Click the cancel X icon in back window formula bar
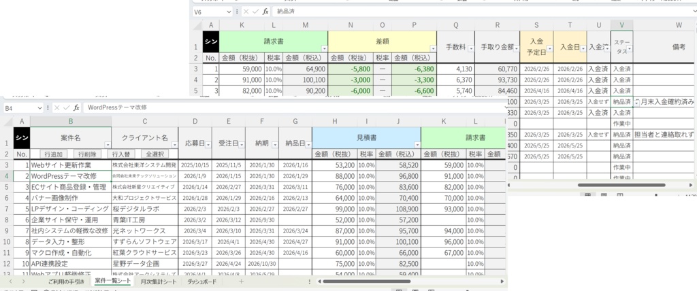 tap(246, 12)
